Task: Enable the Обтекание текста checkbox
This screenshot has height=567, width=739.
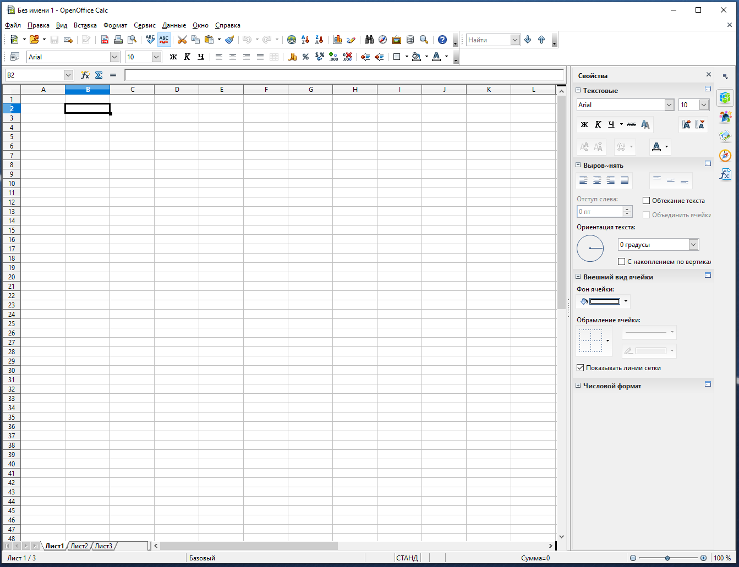Action: point(647,201)
